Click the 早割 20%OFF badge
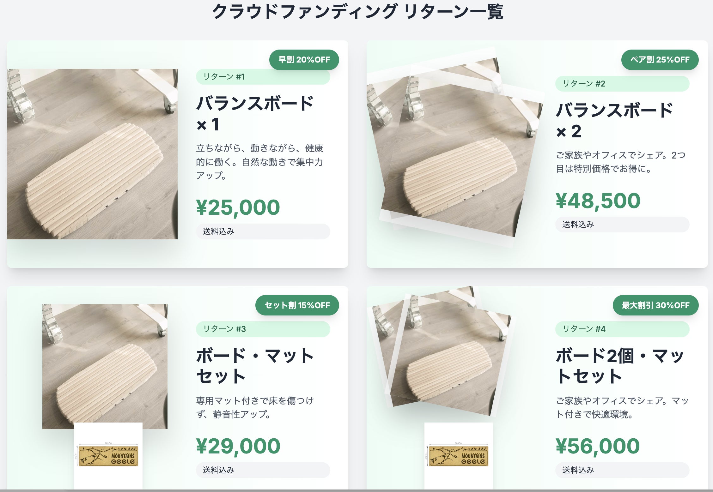 (304, 60)
